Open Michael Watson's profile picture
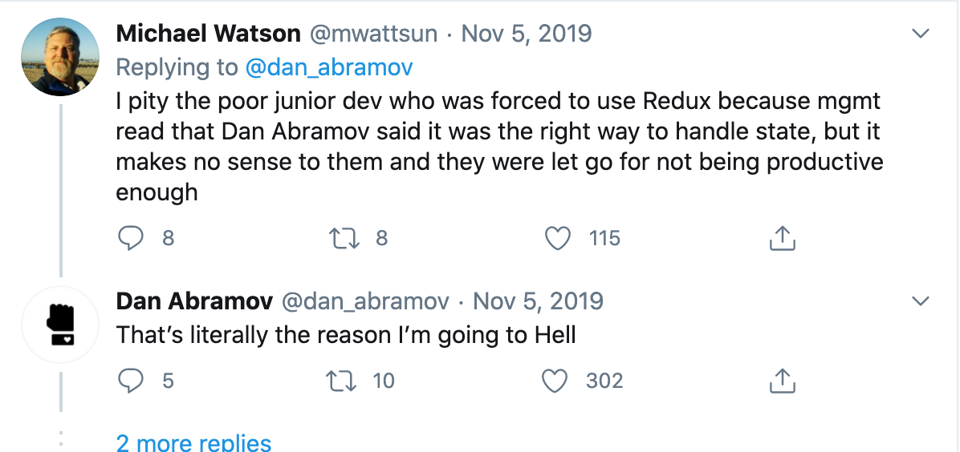The width and height of the screenshot is (960, 452). pyautogui.click(x=59, y=55)
